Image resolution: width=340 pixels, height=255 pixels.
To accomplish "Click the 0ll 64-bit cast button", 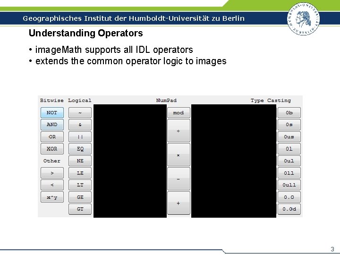I will (x=289, y=173).
